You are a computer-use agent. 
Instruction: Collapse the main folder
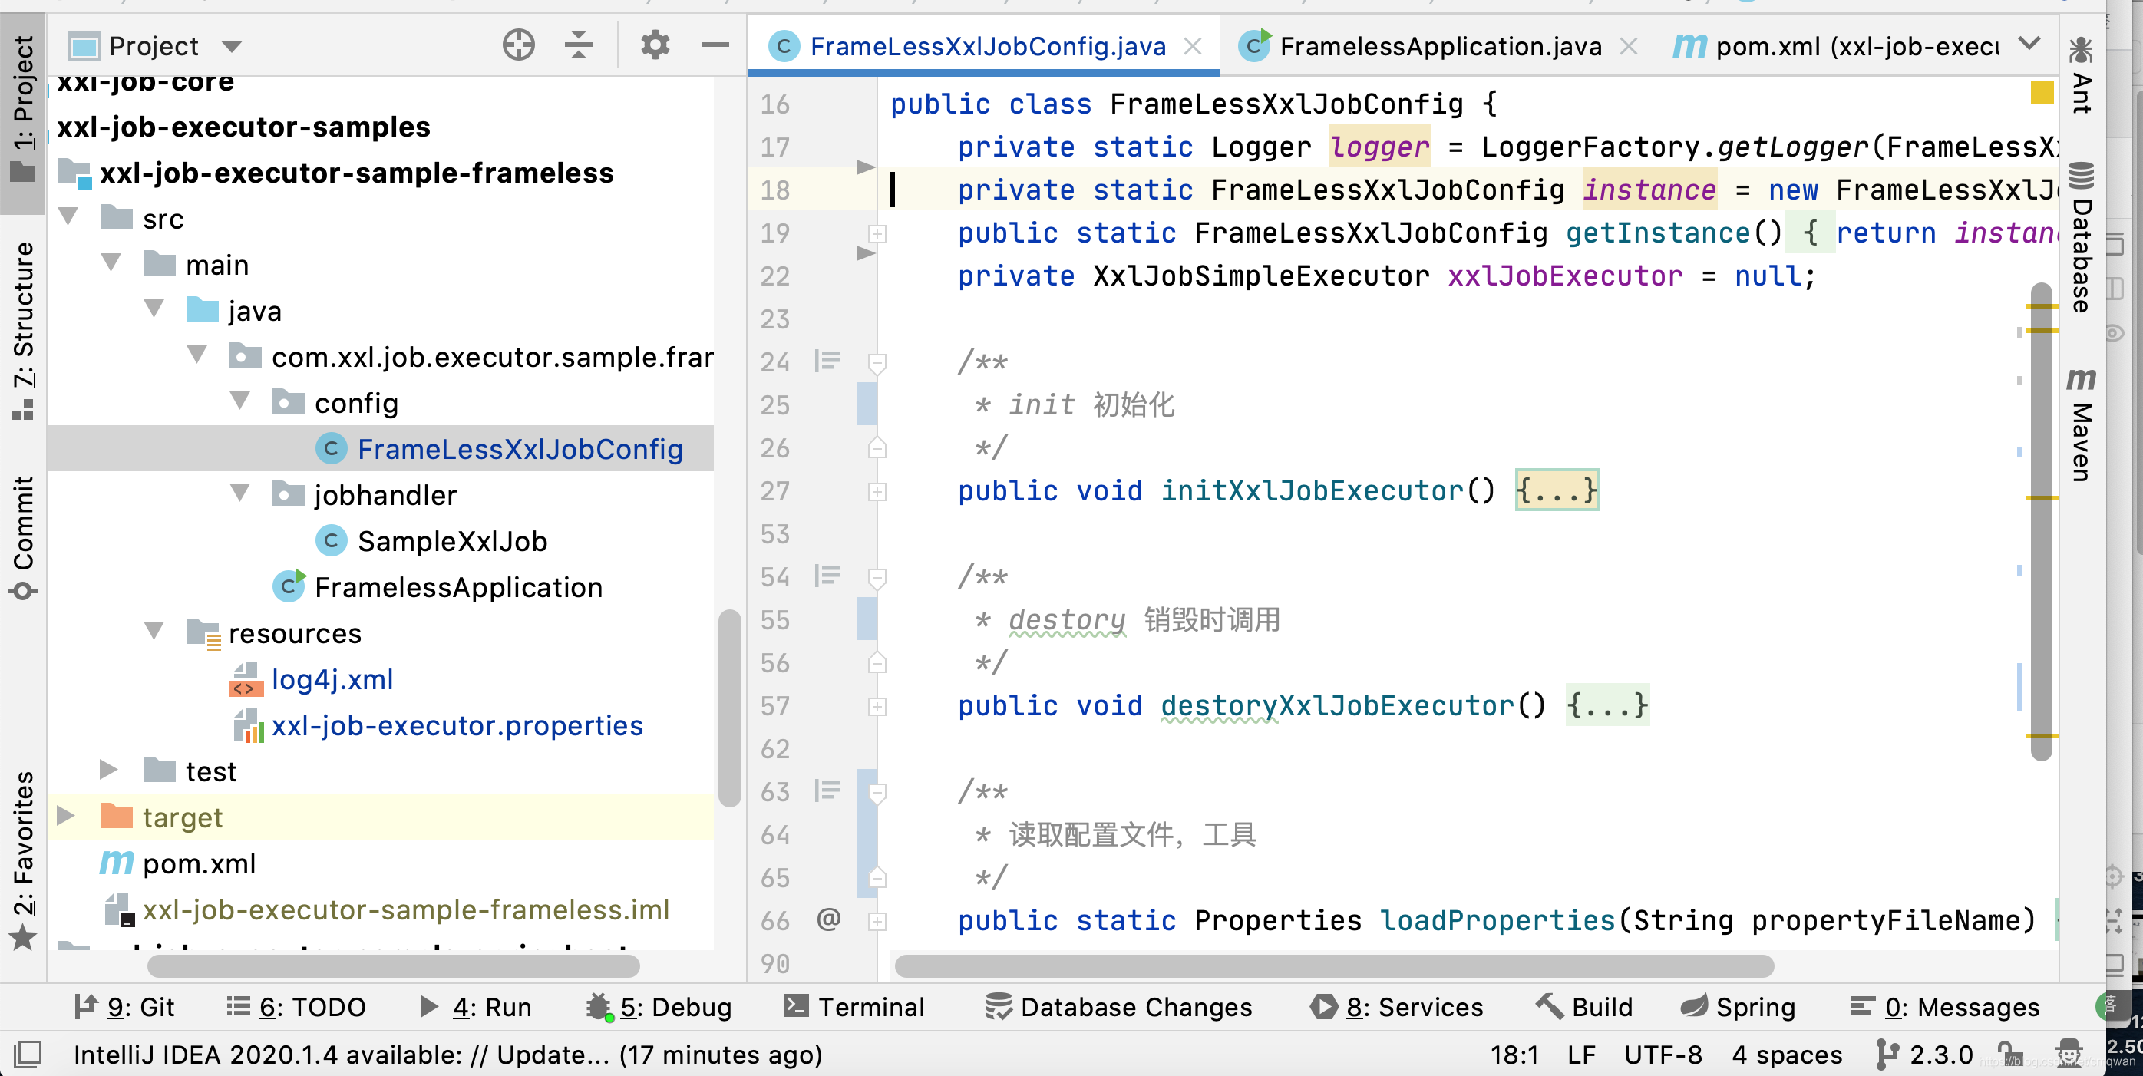tap(111, 263)
